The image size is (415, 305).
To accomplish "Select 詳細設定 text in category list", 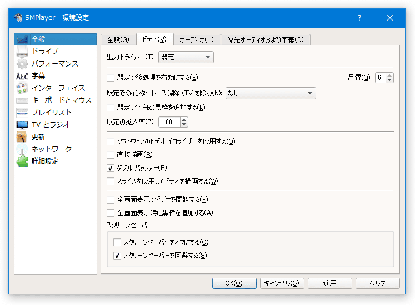I will (45, 161).
